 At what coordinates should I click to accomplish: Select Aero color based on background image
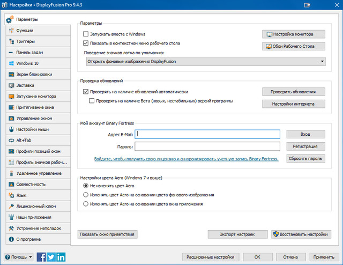coord(86,195)
